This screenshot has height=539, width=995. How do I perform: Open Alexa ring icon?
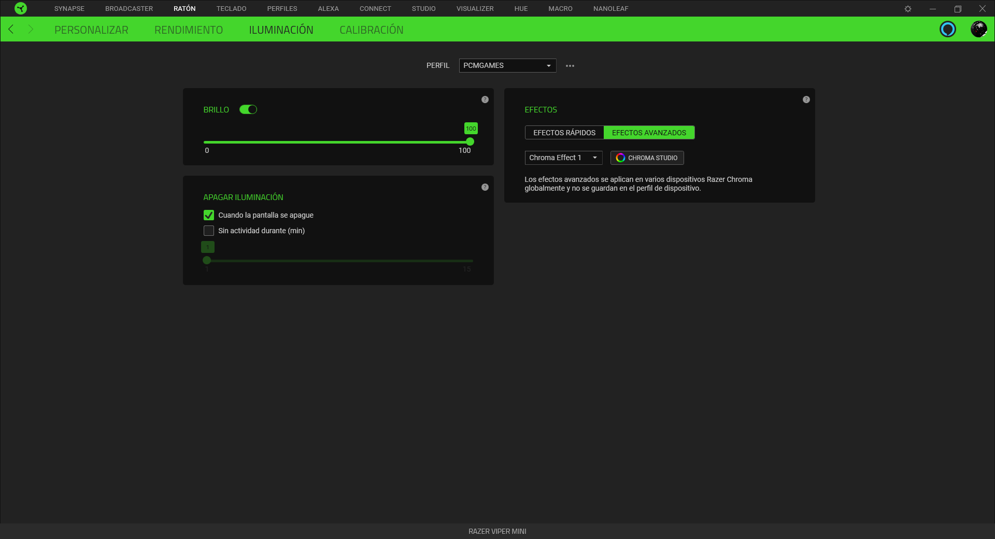coord(948,29)
